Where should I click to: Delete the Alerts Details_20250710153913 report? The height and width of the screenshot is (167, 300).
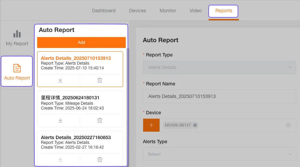point(100,80)
